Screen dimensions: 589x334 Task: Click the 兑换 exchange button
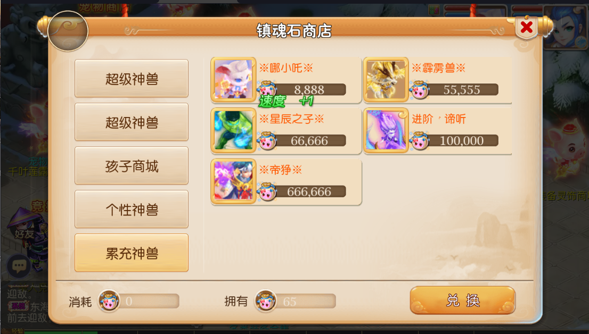[463, 300]
